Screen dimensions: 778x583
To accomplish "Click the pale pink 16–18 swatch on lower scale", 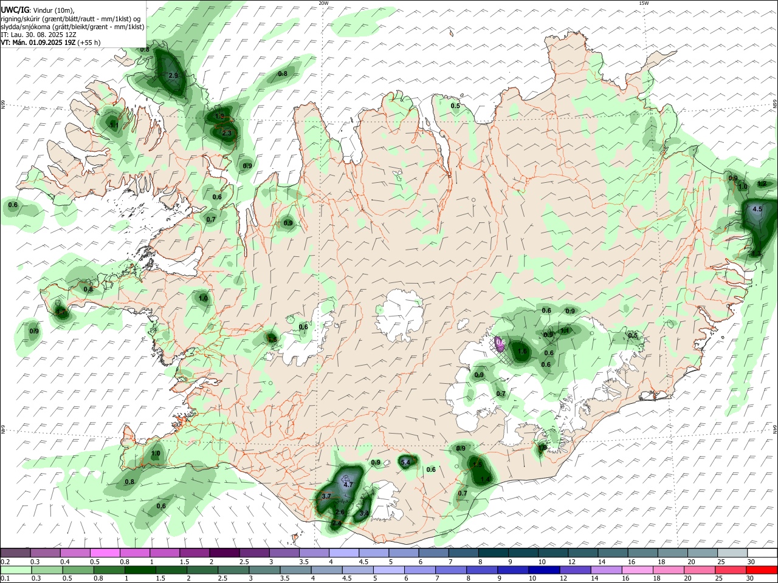I will click(x=637, y=570).
